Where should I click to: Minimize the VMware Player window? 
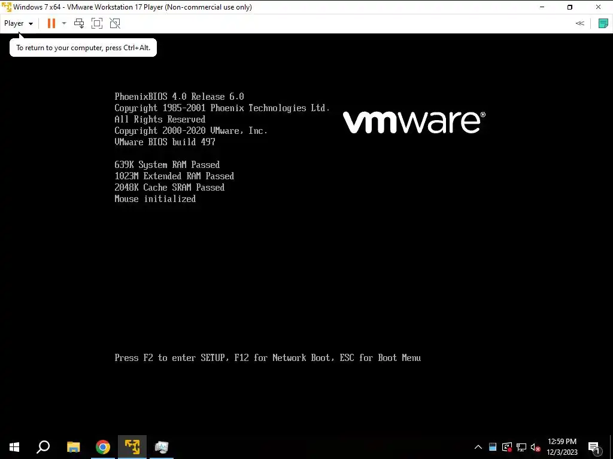click(542, 7)
